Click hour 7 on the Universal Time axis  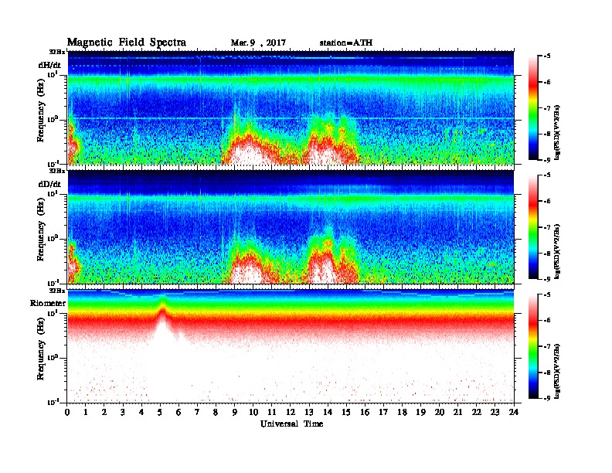(x=198, y=413)
